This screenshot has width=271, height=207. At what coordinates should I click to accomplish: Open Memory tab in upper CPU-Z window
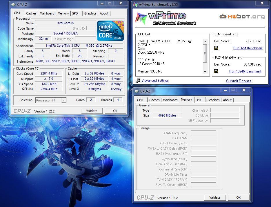(63, 13)
